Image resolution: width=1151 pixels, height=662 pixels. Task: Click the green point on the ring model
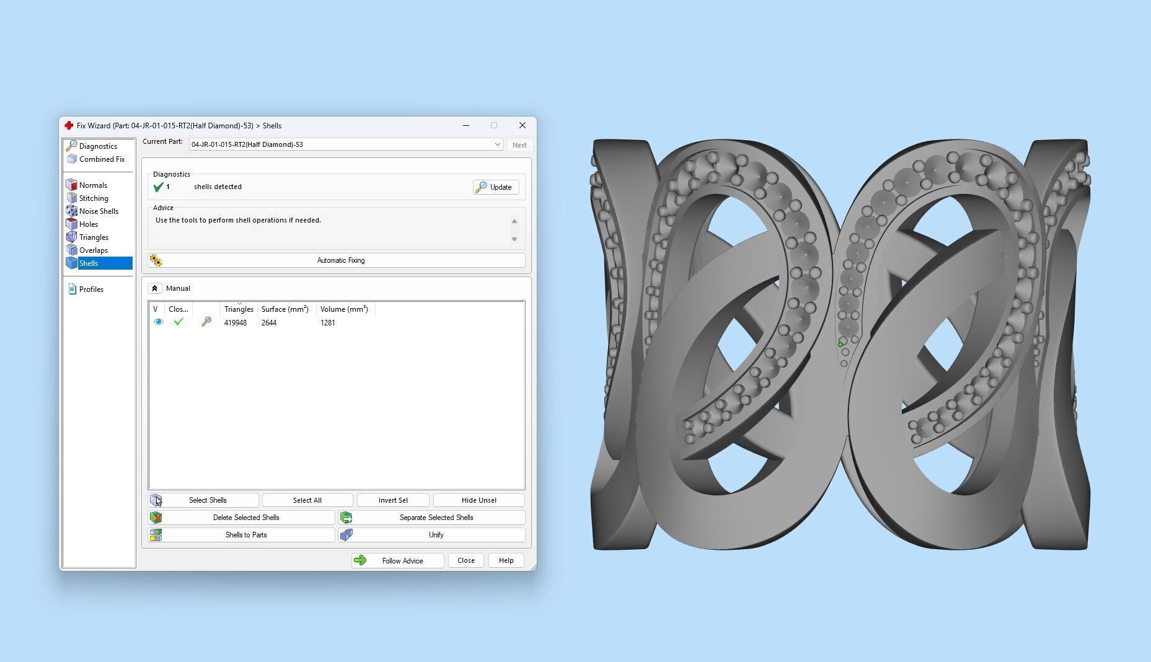(x=840, y=345)
